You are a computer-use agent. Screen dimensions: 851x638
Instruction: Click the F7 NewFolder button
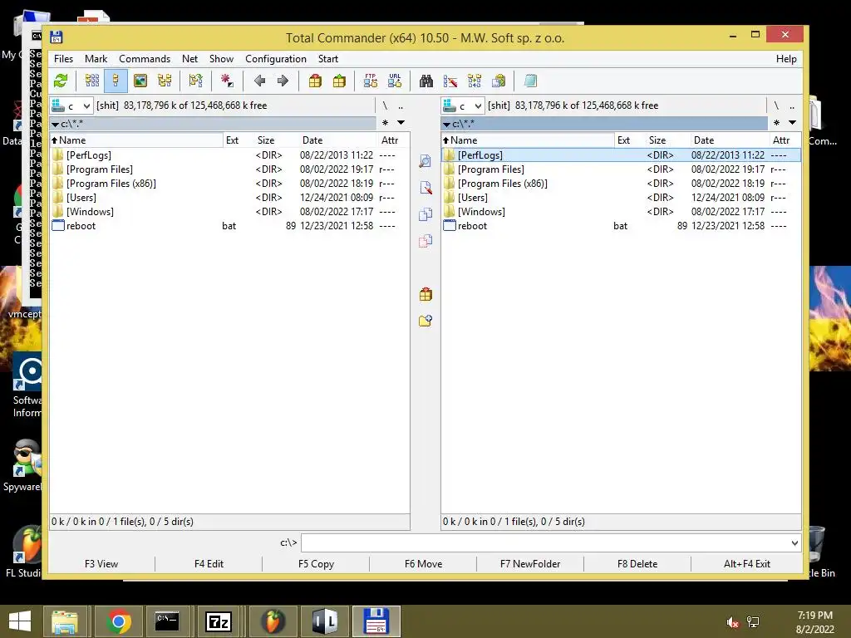(530, 564)
